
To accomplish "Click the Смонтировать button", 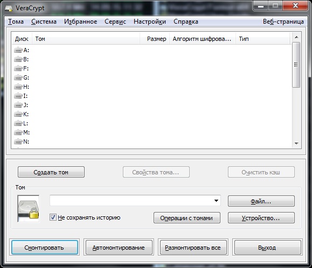I will coord(45,248).
